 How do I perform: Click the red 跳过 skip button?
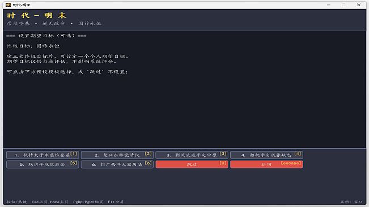click(x=192, y=164)
